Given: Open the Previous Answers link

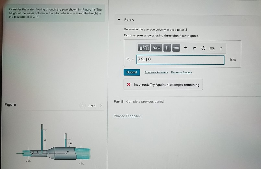Looking at the screenshot, I should point(156,72).
